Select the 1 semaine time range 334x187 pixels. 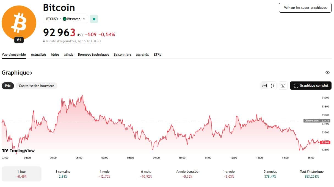point(63,174)
